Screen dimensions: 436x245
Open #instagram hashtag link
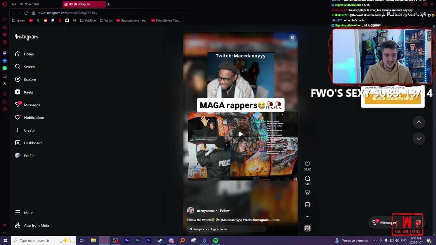260,220
